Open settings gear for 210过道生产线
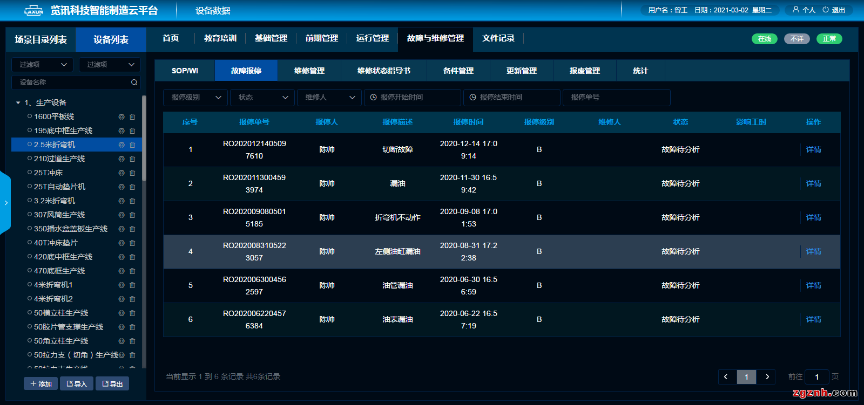This screenshot has height=405, width=864. (x=122, y=159)
